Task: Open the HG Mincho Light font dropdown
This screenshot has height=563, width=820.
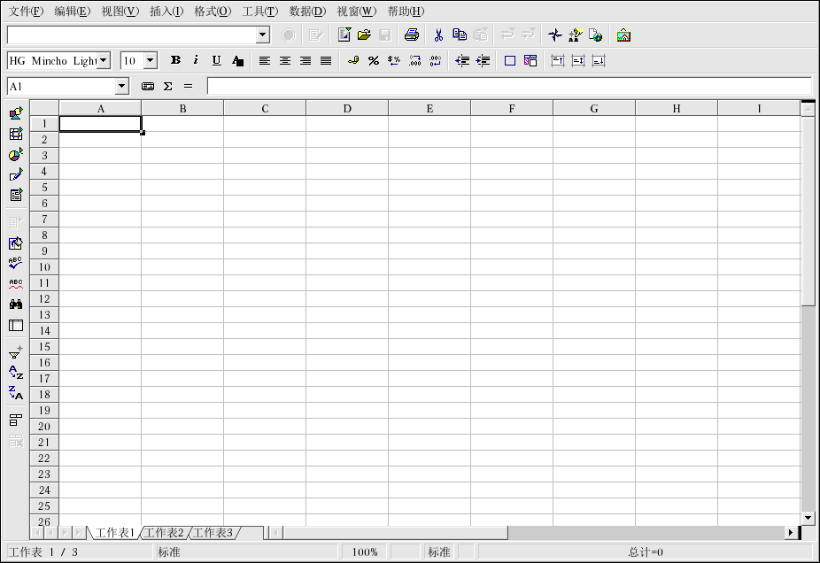Action: (x=104, y=61)
